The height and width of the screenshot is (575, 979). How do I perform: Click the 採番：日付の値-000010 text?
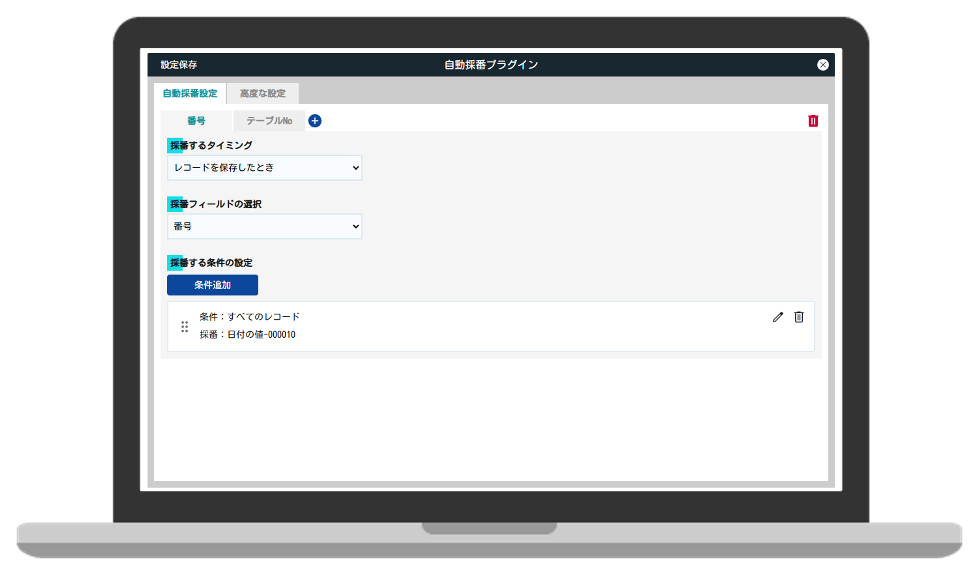pos(248,334)
